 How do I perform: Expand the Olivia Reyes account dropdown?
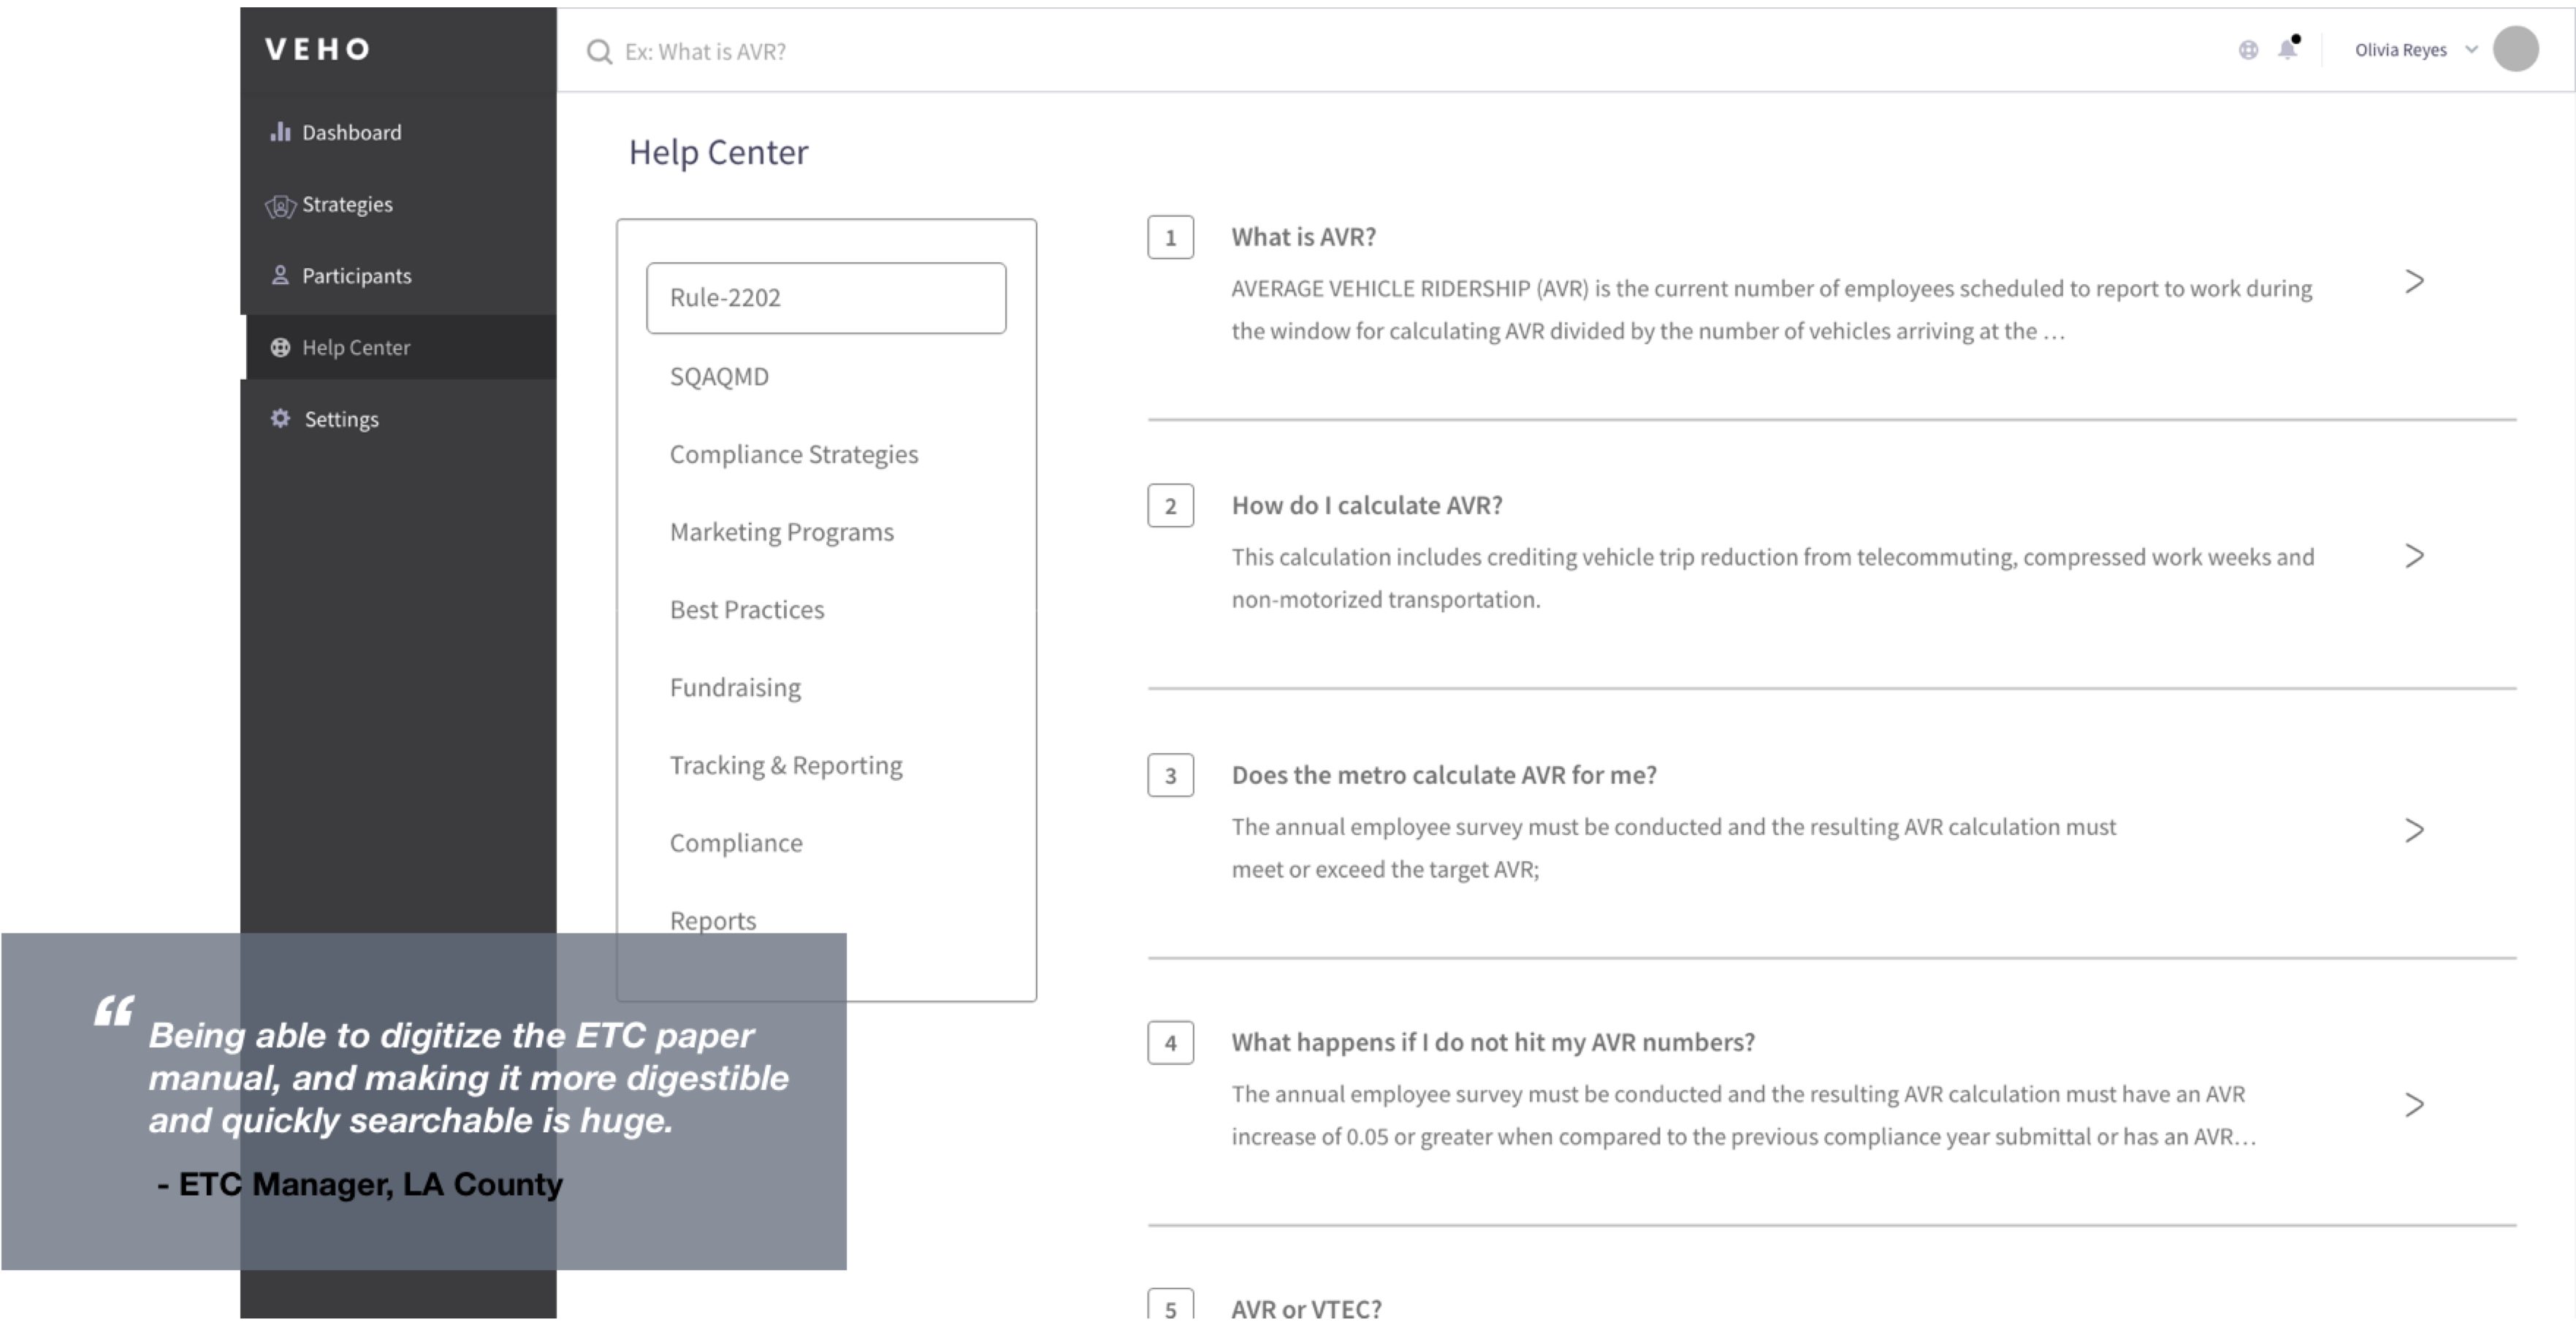[2471, 50]
